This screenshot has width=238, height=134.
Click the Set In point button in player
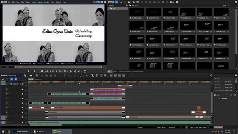tap(28, 71)
